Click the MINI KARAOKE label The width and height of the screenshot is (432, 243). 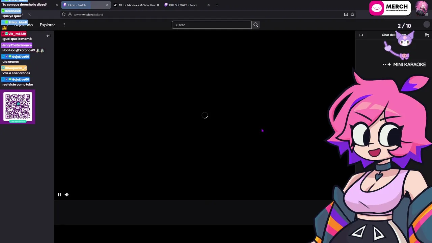(x=409, y=64)
